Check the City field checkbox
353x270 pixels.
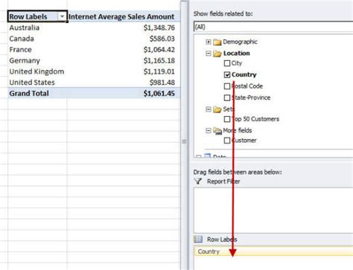pos(227,63)
